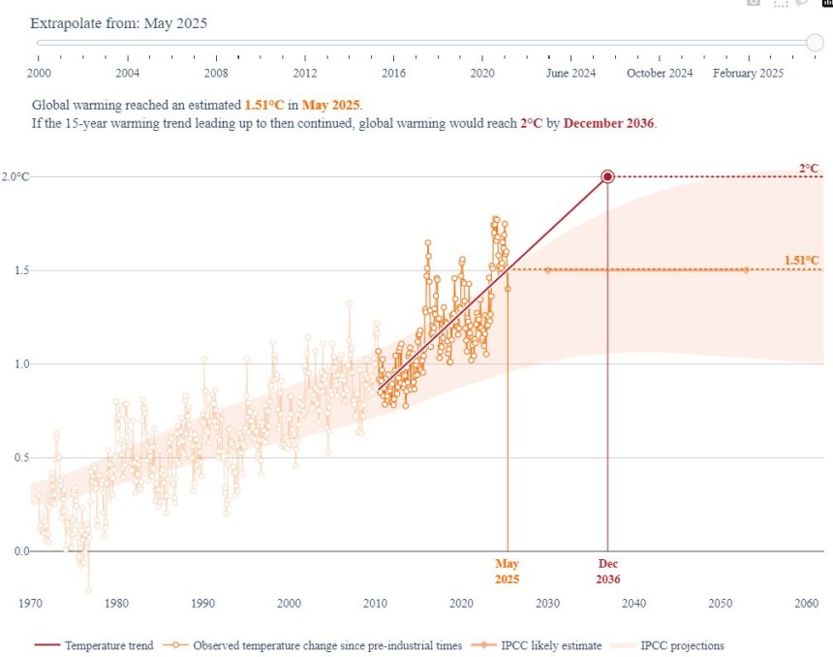The height and width of the screenshot is (657, 833).
Task: Toggle the Temperature trend legend entry
Action: point(108,645)
